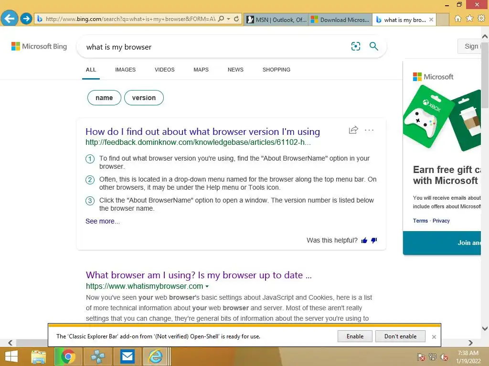This screenshot has height=366, width=489.
Task: Click the 'Join and' rewards button
Action: tap(442, 243)
